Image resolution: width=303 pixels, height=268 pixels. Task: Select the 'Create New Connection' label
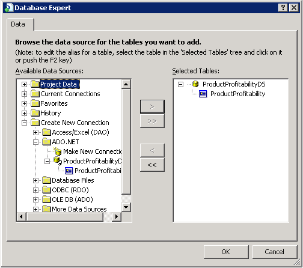point(75,123)
